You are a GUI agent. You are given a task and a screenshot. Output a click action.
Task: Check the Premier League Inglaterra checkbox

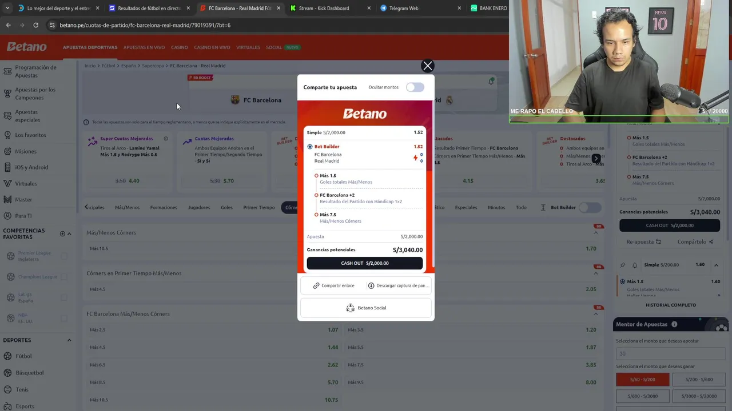click(x=64, y=256)
